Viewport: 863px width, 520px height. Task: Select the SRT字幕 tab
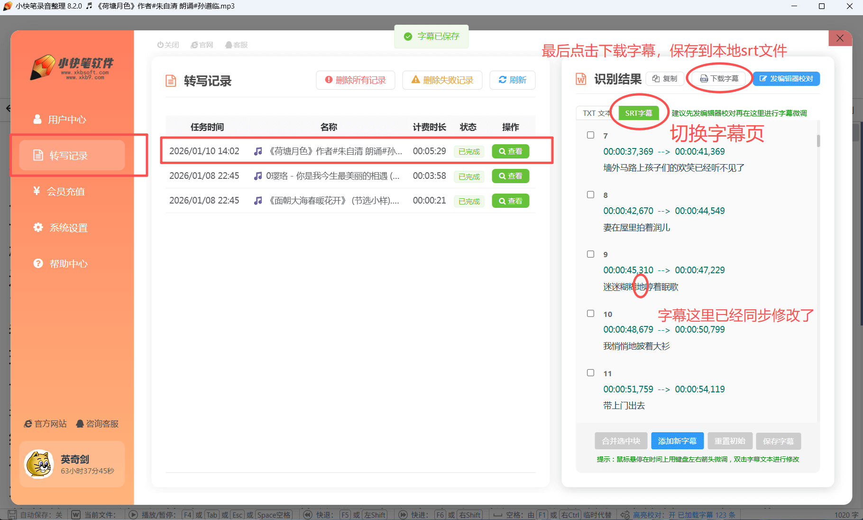pyautogui.click(x=638, y=113)
